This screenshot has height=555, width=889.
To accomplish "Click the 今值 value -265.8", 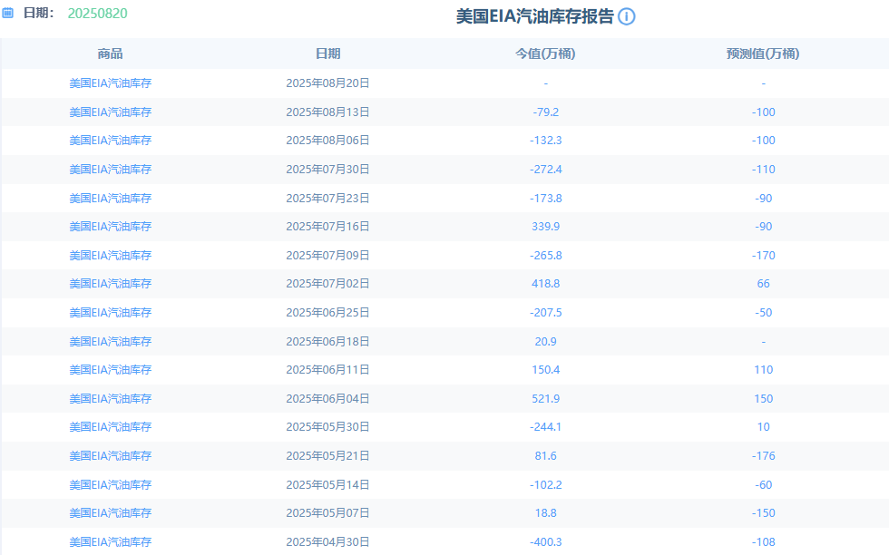I will pos(546,256).
